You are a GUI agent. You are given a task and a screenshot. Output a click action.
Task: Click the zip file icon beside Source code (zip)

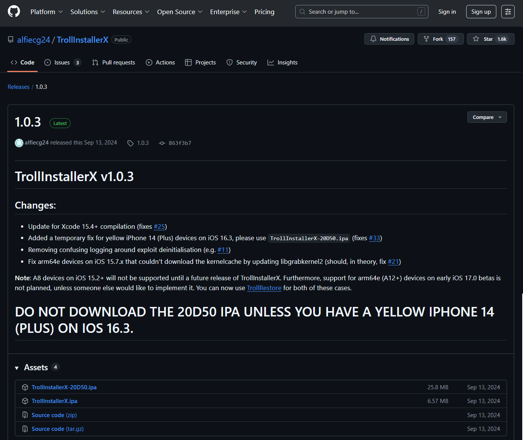(25, 415)
